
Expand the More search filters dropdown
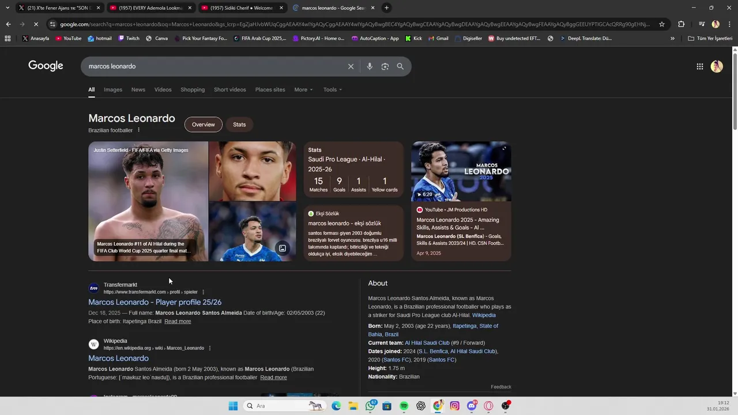click(x=303, y=90)
